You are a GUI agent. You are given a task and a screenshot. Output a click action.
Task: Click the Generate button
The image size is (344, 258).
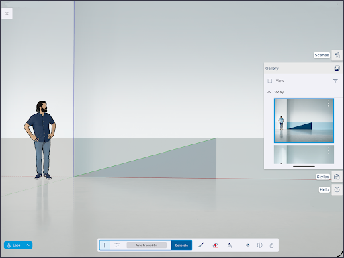click(x=181, y=245)
